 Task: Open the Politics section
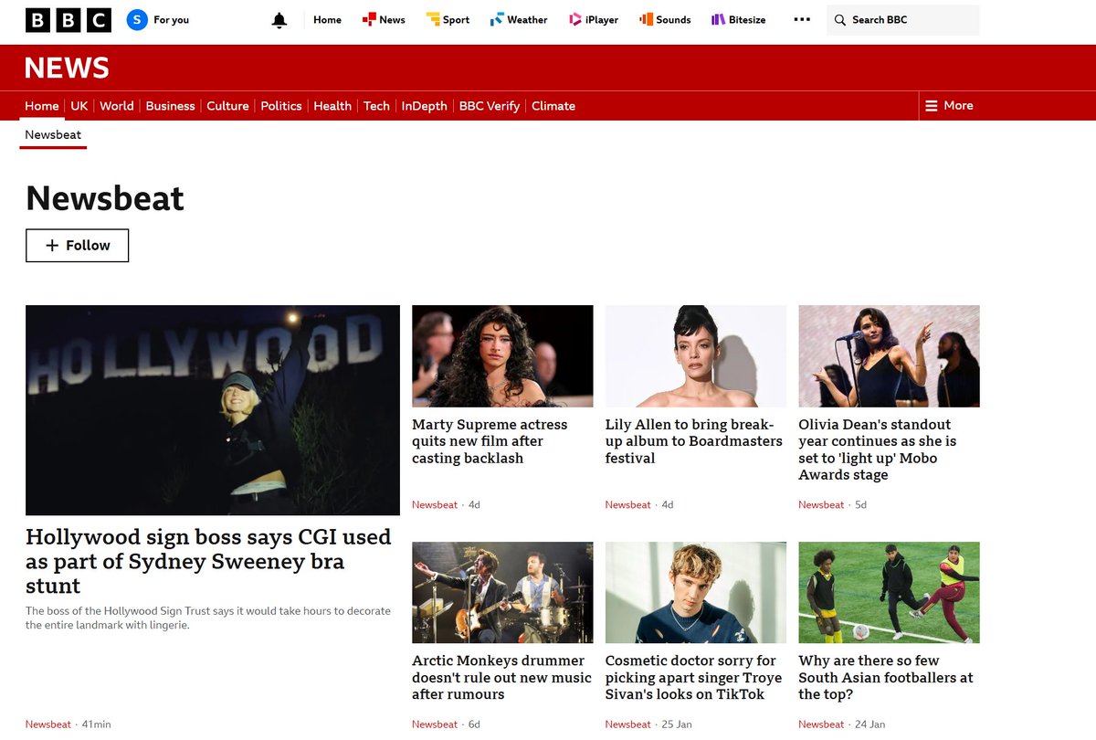pos(281,106)
